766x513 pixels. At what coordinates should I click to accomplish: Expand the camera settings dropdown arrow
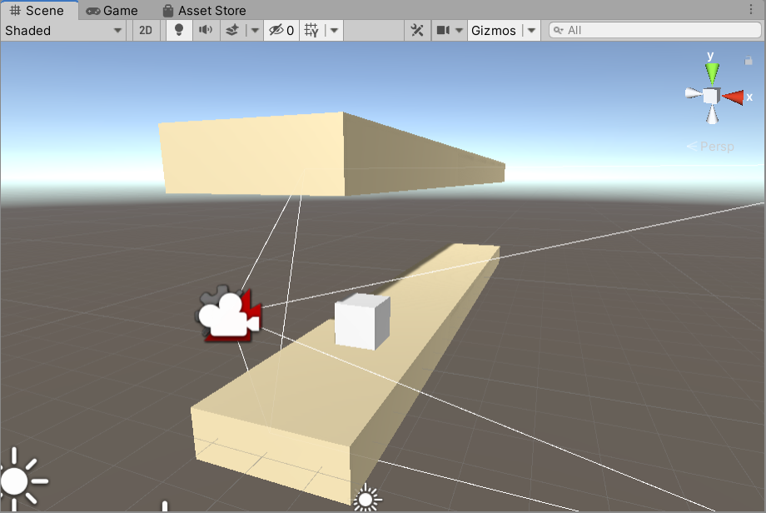pos(459,30)
